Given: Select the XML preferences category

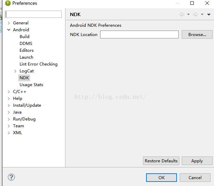Looking at the screenshot, I should pyautogui.click(x=17, y=132).
